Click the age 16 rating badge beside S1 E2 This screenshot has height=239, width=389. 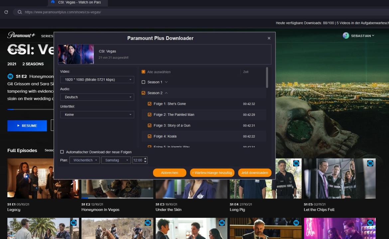(10, 76)
